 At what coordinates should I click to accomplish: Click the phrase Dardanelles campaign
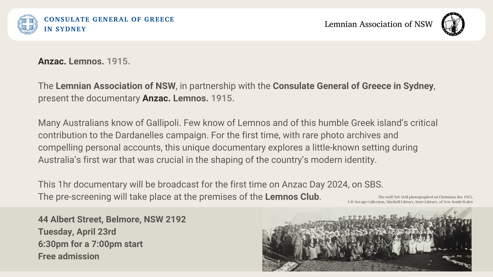[x=161, y=135]
